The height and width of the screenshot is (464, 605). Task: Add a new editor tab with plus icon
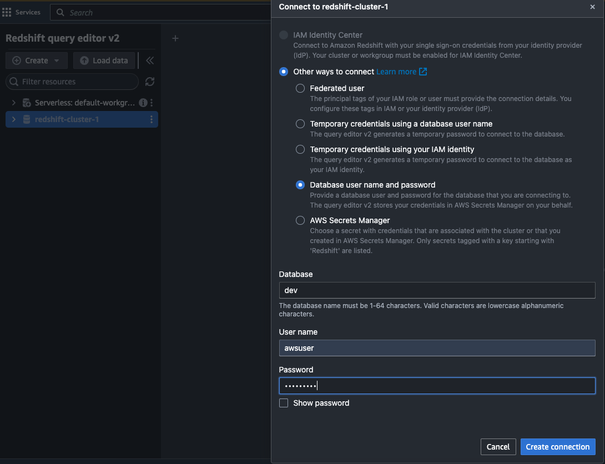(x=175, y=38)
